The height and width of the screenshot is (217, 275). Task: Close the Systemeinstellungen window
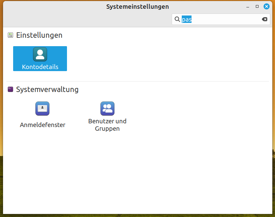click(266, 6)
